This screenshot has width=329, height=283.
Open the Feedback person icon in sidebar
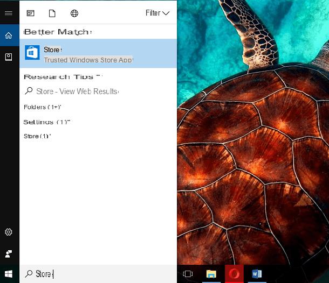pos(9,254)
